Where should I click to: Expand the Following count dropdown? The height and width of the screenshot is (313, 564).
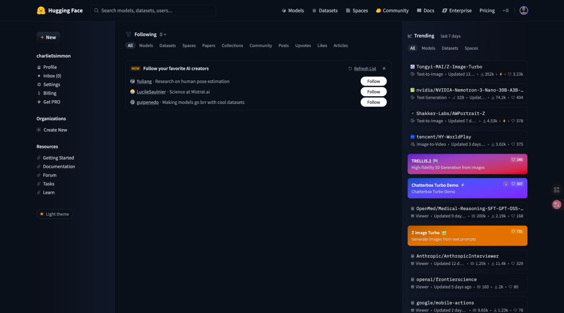(163, 34)
